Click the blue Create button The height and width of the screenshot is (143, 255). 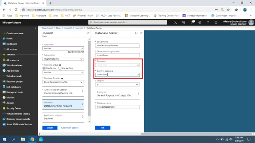[x=50, y=128]
